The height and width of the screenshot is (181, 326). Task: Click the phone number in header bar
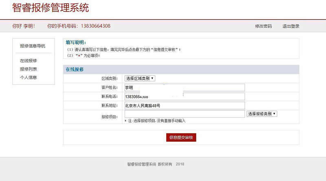click(x=94, y=26)
